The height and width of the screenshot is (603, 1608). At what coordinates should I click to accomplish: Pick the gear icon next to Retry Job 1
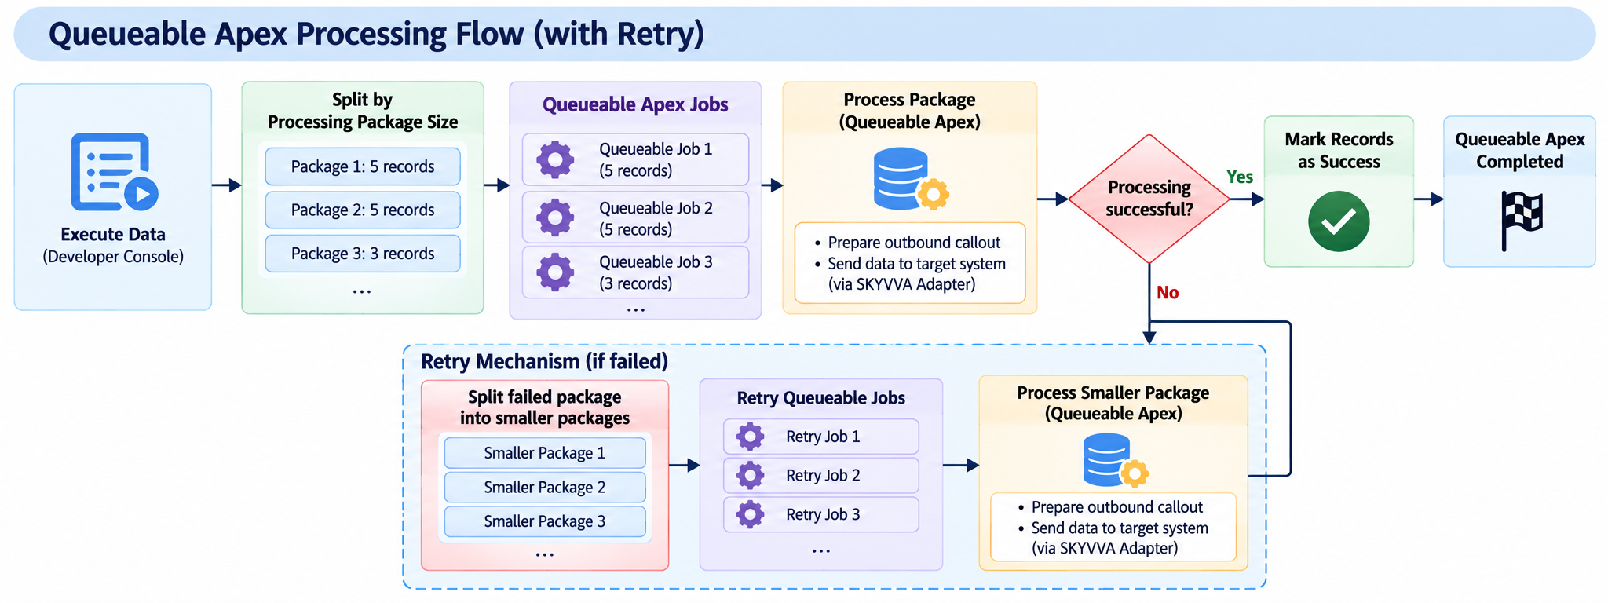(750, 436)
